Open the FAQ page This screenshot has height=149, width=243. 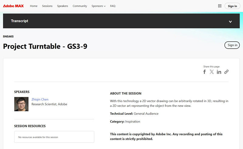113,6
